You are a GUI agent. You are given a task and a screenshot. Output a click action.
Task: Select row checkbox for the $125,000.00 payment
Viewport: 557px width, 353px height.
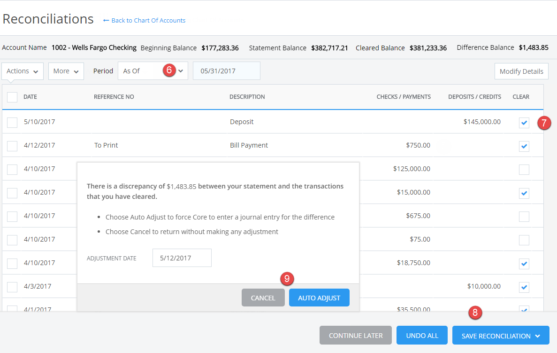12,169
